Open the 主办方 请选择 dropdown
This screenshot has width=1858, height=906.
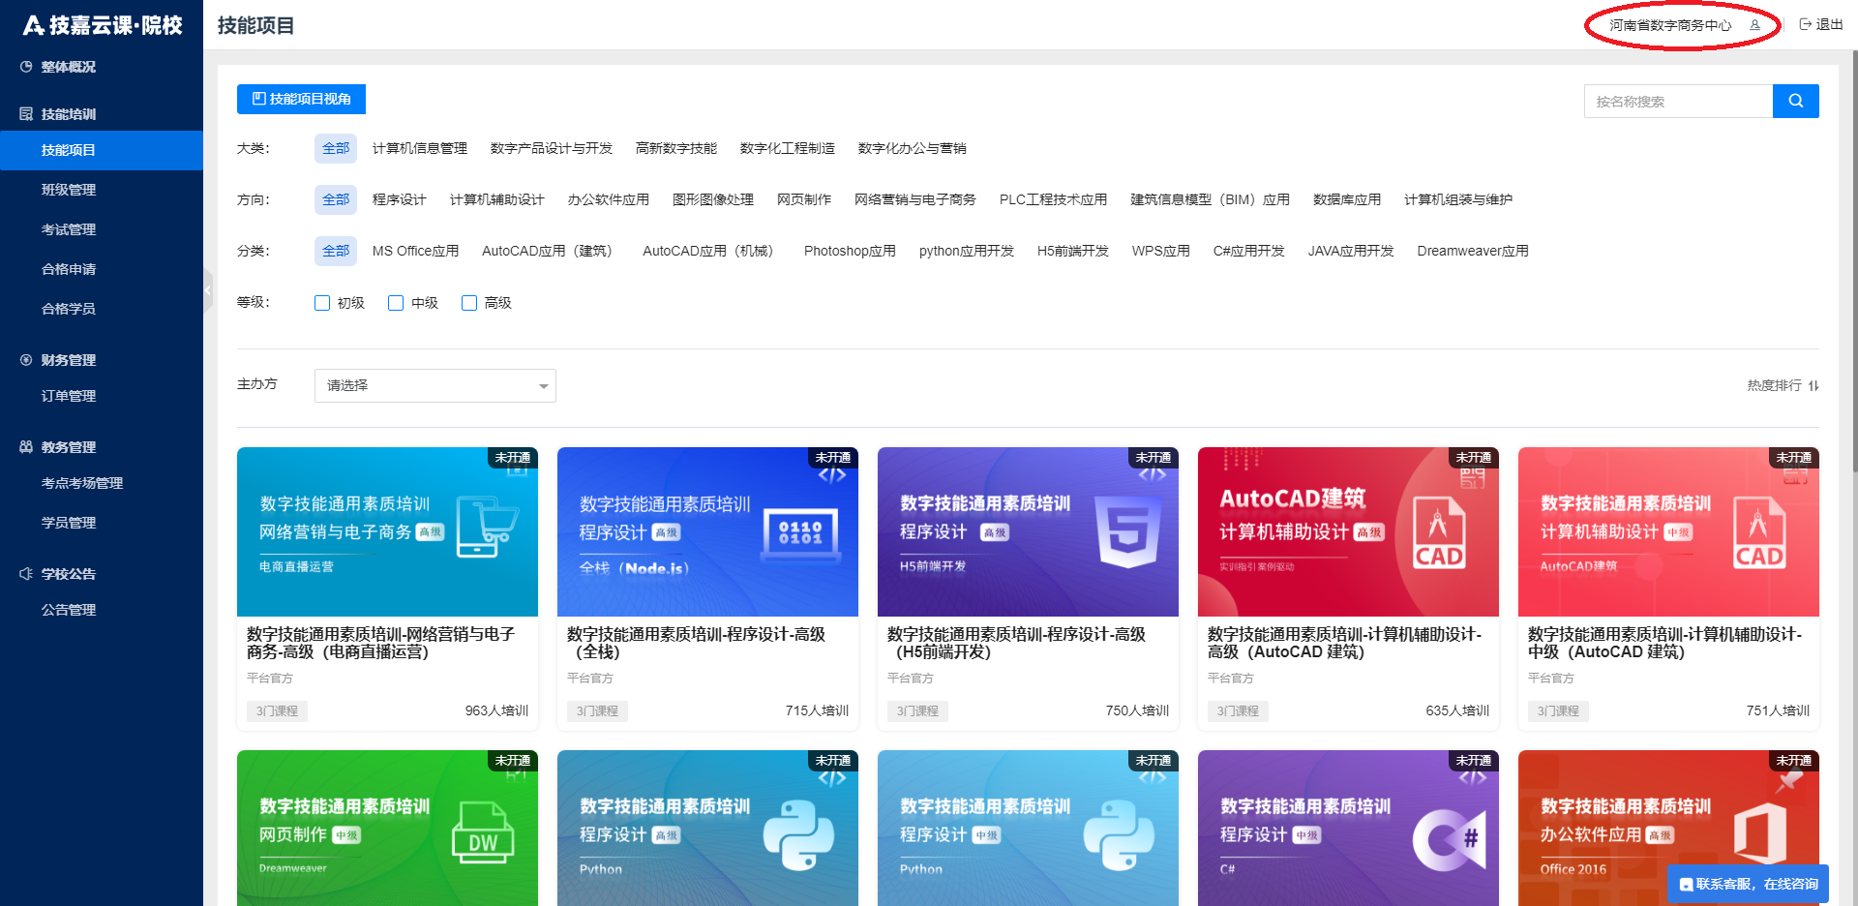(x=435, y=385)
